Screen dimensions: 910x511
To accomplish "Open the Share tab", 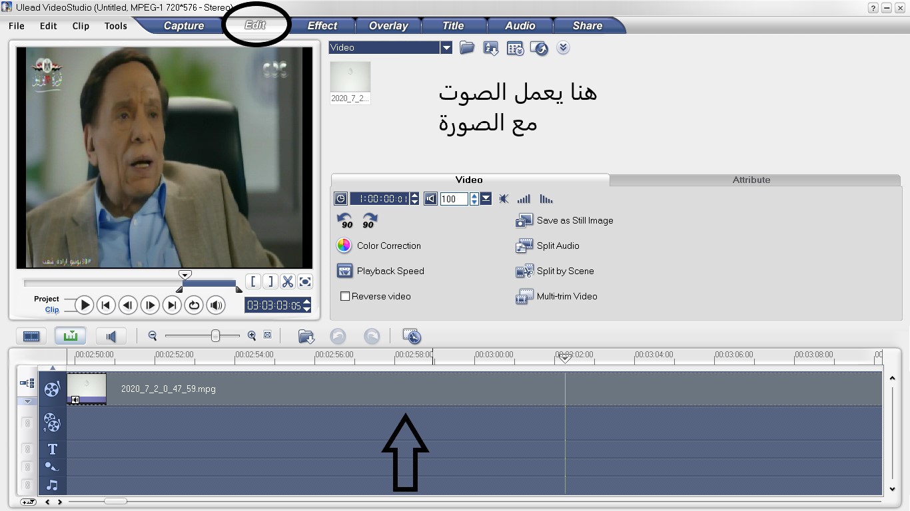I will [x=587, y=25].
